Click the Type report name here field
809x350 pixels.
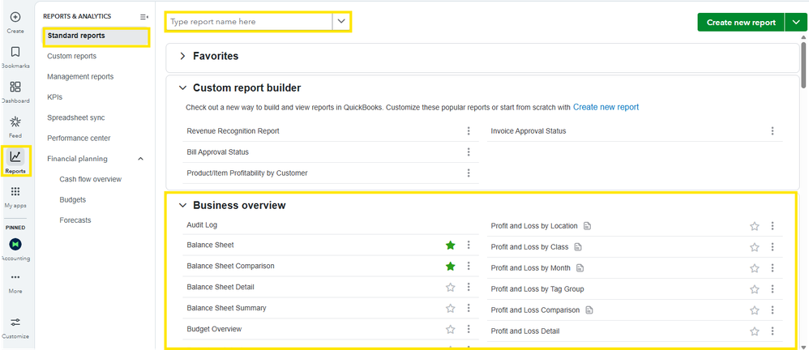249,22
